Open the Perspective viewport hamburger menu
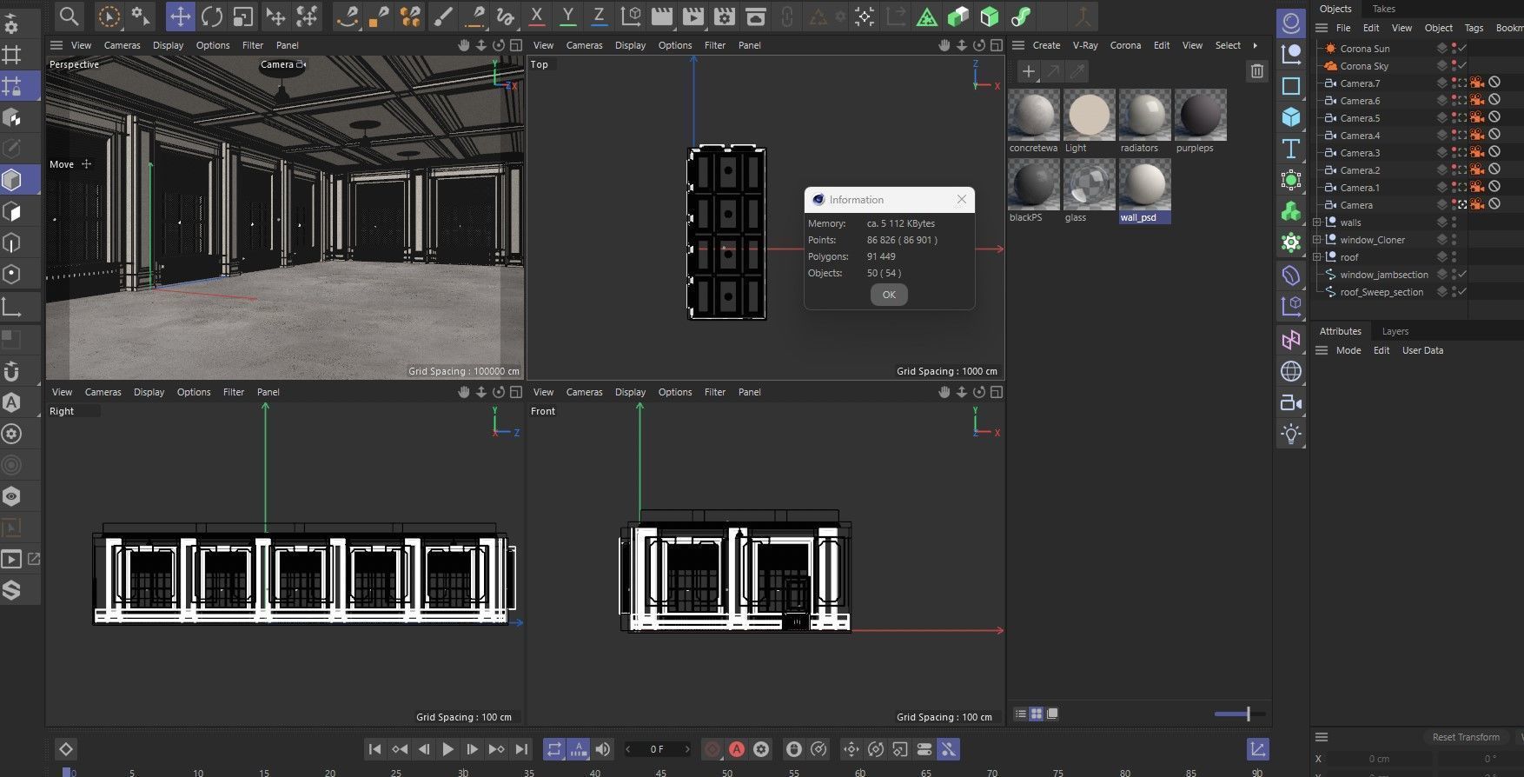The height and width of the screenshot is (777, 1524). pos(56,45)
